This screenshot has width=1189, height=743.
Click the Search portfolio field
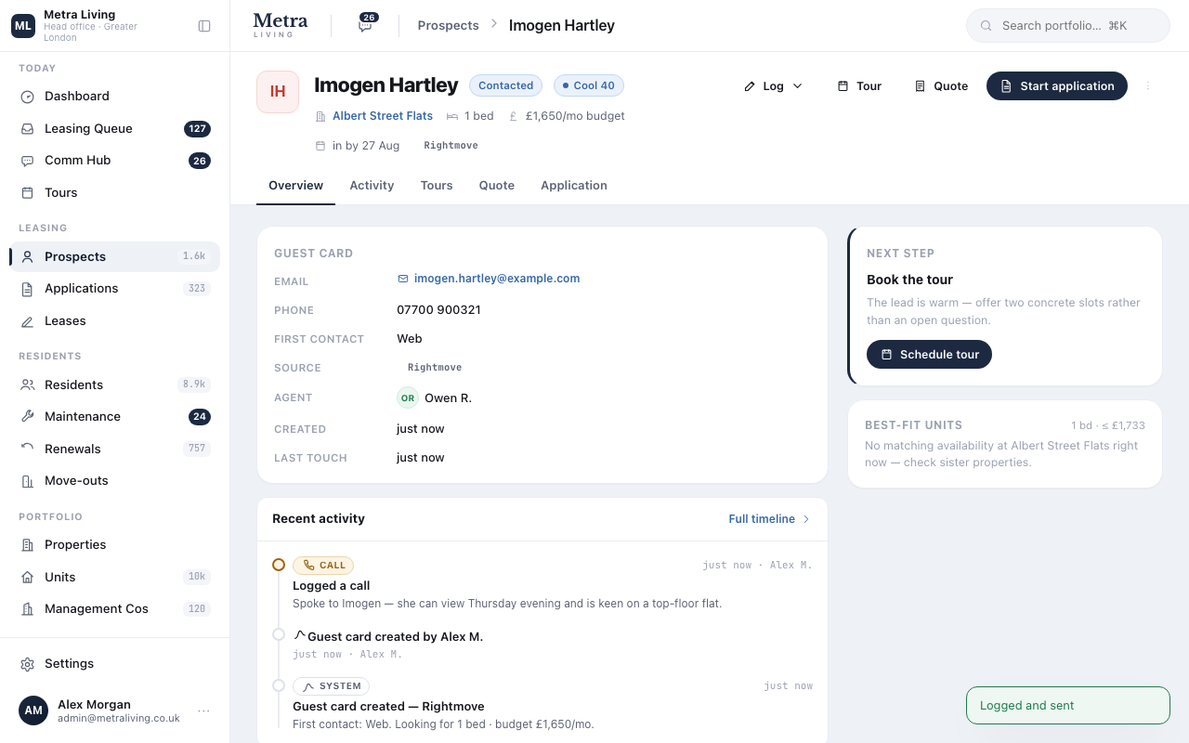[1068, 26]
